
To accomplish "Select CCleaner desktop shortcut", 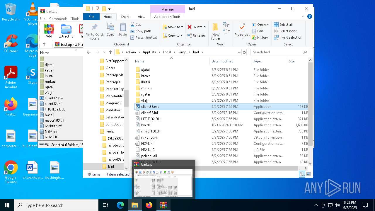I will tap(11, 43).
